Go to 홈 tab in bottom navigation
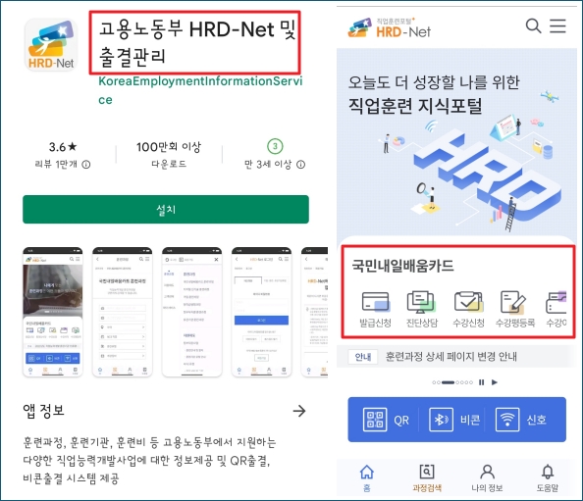This screenshot has height=501, width=583. click(x=367, y=477)
